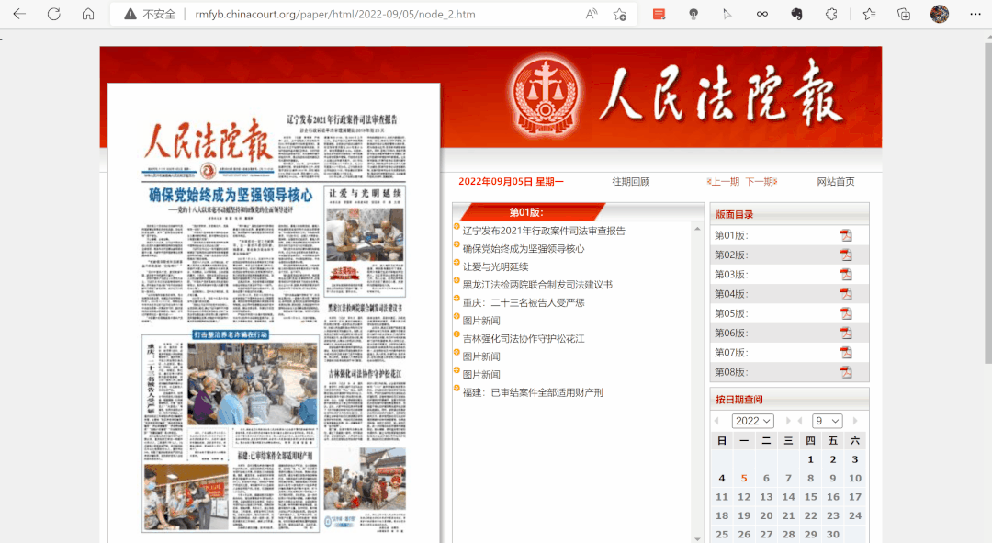Open 第04版 in the page directory

[731, 294]
